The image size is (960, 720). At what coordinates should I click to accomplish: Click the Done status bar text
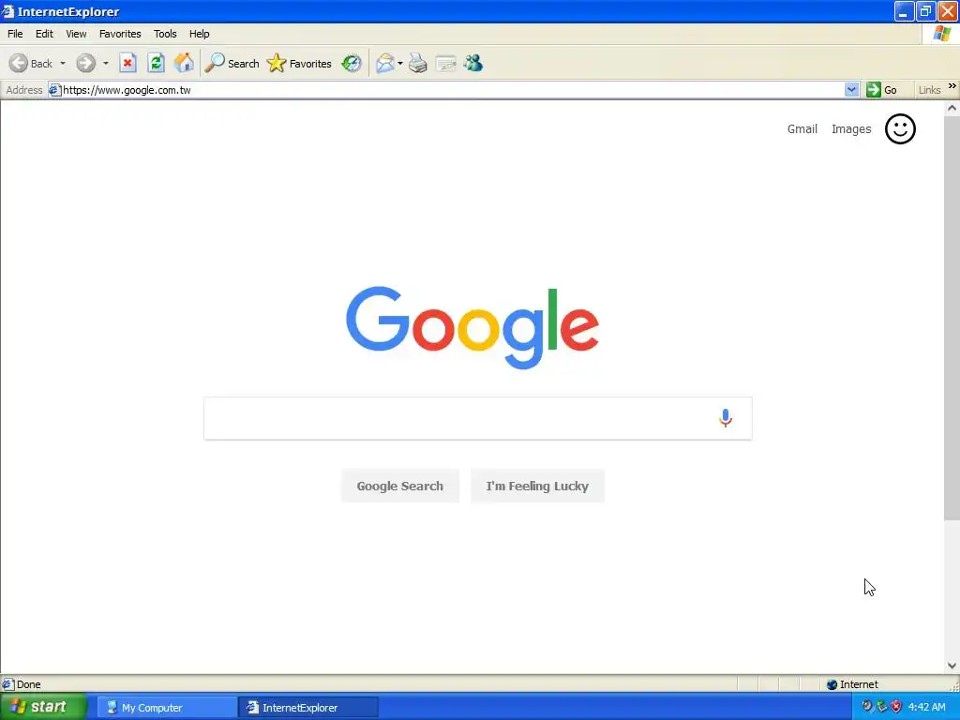point(28,684)
